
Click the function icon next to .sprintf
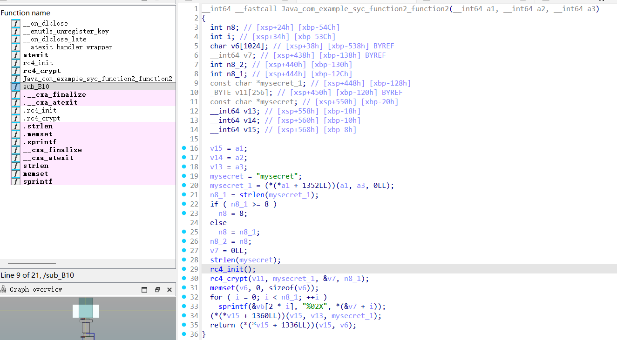point(16,142)
